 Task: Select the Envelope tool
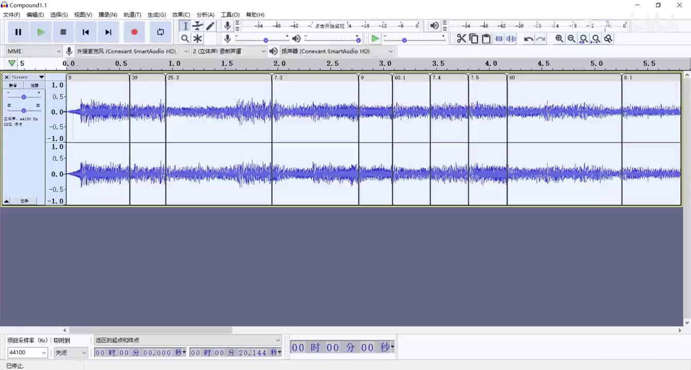tap(197, 26)
